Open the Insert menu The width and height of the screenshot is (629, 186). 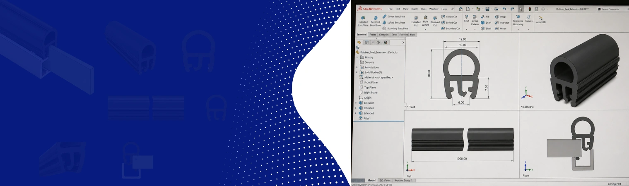pyautogui.click(x=415, y=9)
